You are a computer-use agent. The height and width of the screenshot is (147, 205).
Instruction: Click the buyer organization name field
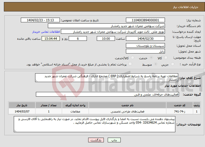106,26
